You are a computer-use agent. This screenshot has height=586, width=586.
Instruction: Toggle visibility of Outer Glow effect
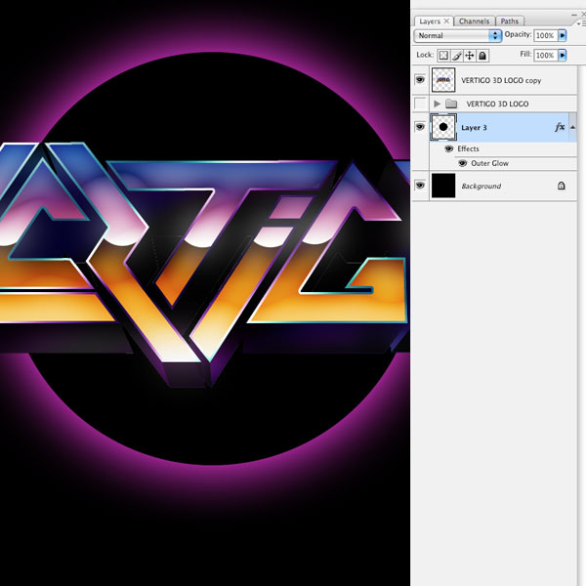[x=463, y=163]
